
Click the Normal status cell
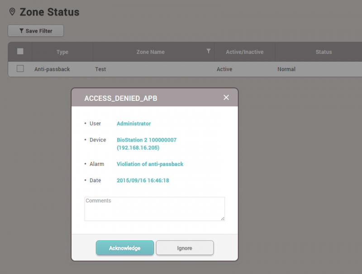pos(286,69)
